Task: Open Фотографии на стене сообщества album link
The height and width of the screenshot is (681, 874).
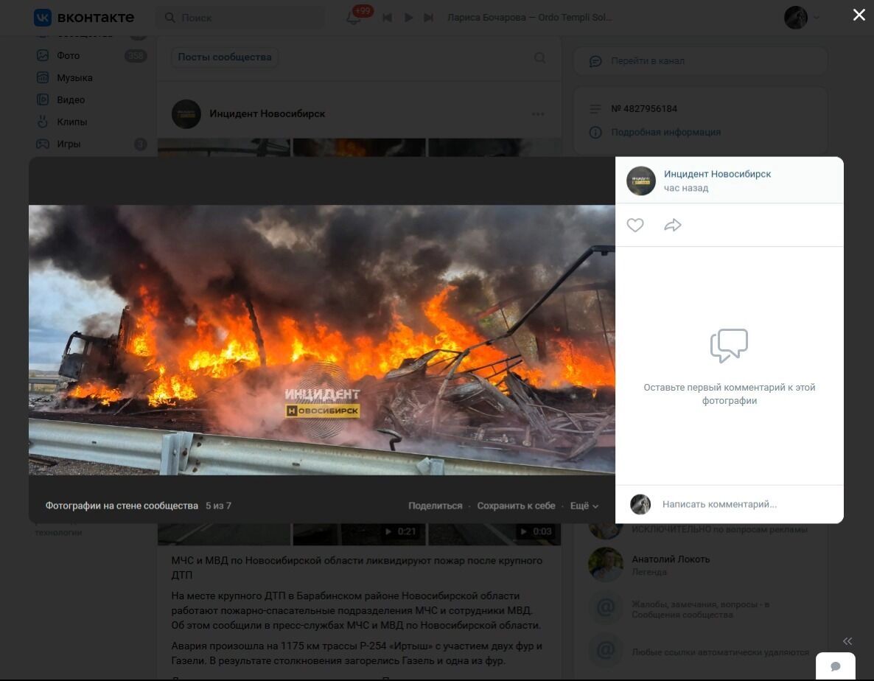Action: click(x=122, y=506)
